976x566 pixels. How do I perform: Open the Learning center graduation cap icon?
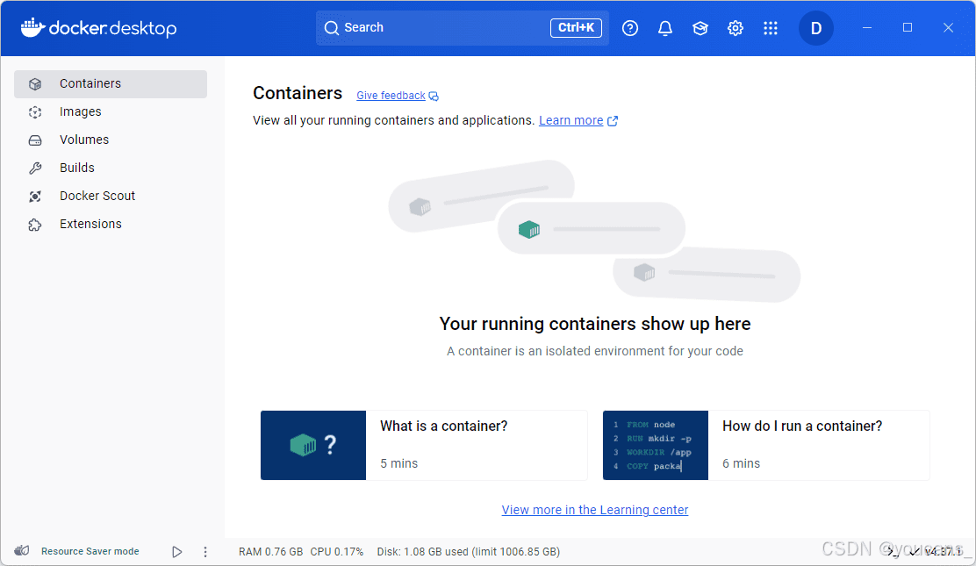point(700,28)
